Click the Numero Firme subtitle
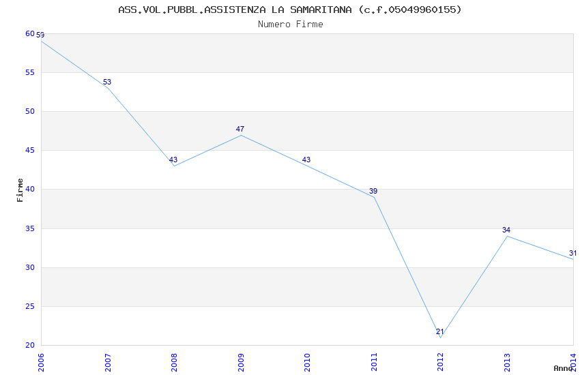This screenshot has width=580, height=375. tap(290, 24)
